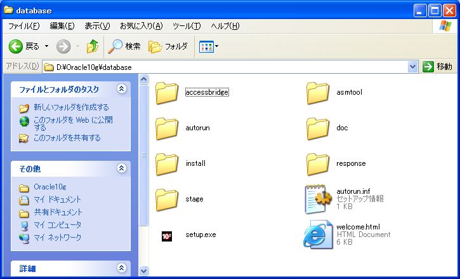Click the new folder task icon
Viewport: 460px width, 279px height.
[24, 108]
